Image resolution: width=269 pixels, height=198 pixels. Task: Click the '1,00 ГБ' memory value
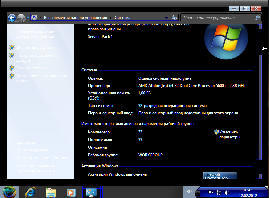(144, 93)
